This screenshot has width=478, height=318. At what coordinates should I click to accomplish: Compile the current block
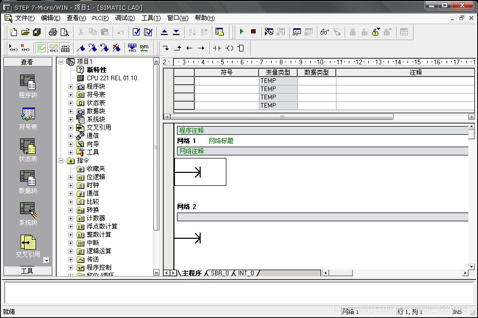click(x=136, y=32)
